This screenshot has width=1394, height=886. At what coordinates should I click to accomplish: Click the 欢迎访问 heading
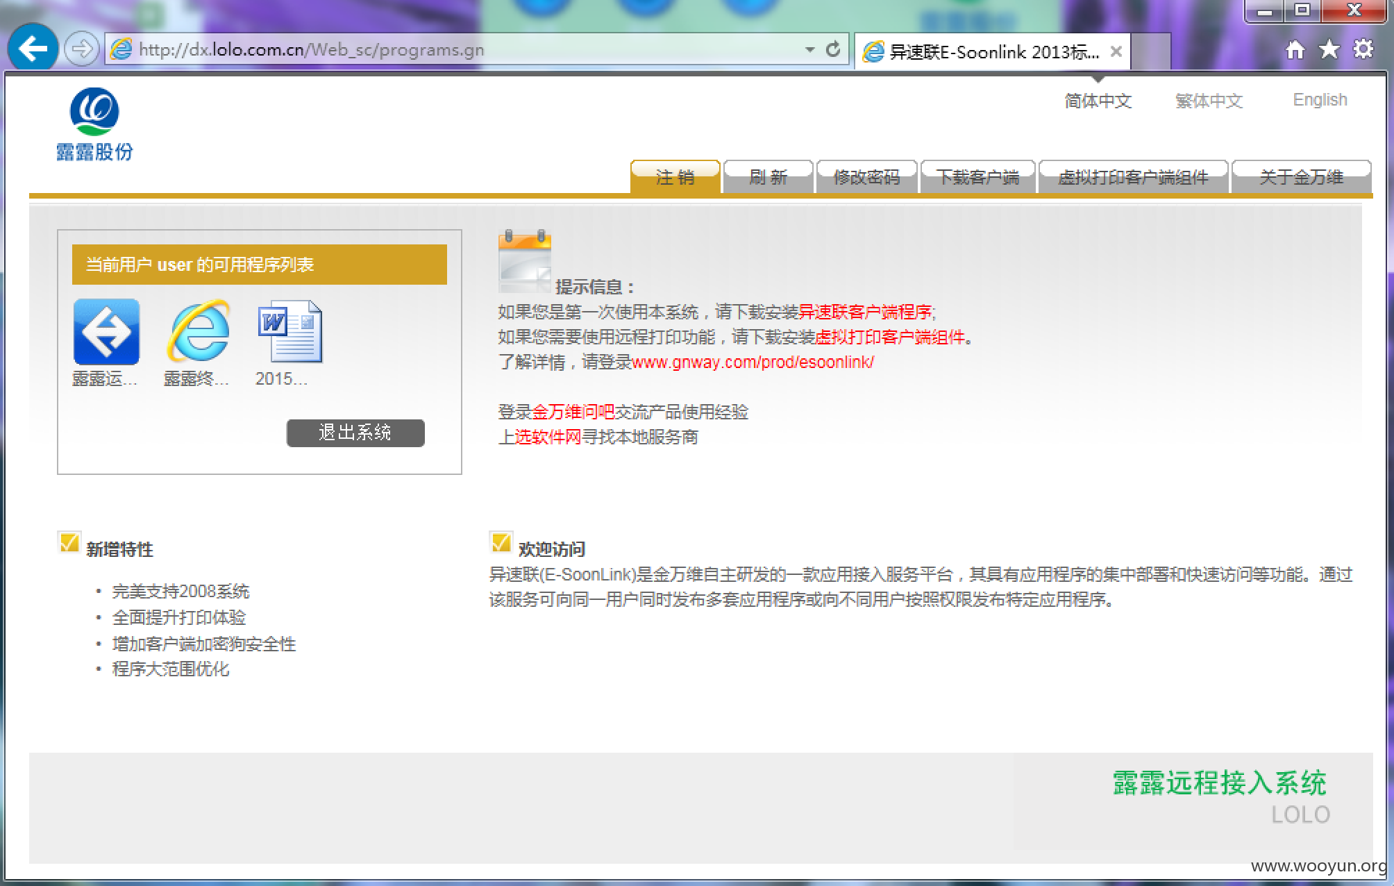pyautogui.click(x=551, y=549)
